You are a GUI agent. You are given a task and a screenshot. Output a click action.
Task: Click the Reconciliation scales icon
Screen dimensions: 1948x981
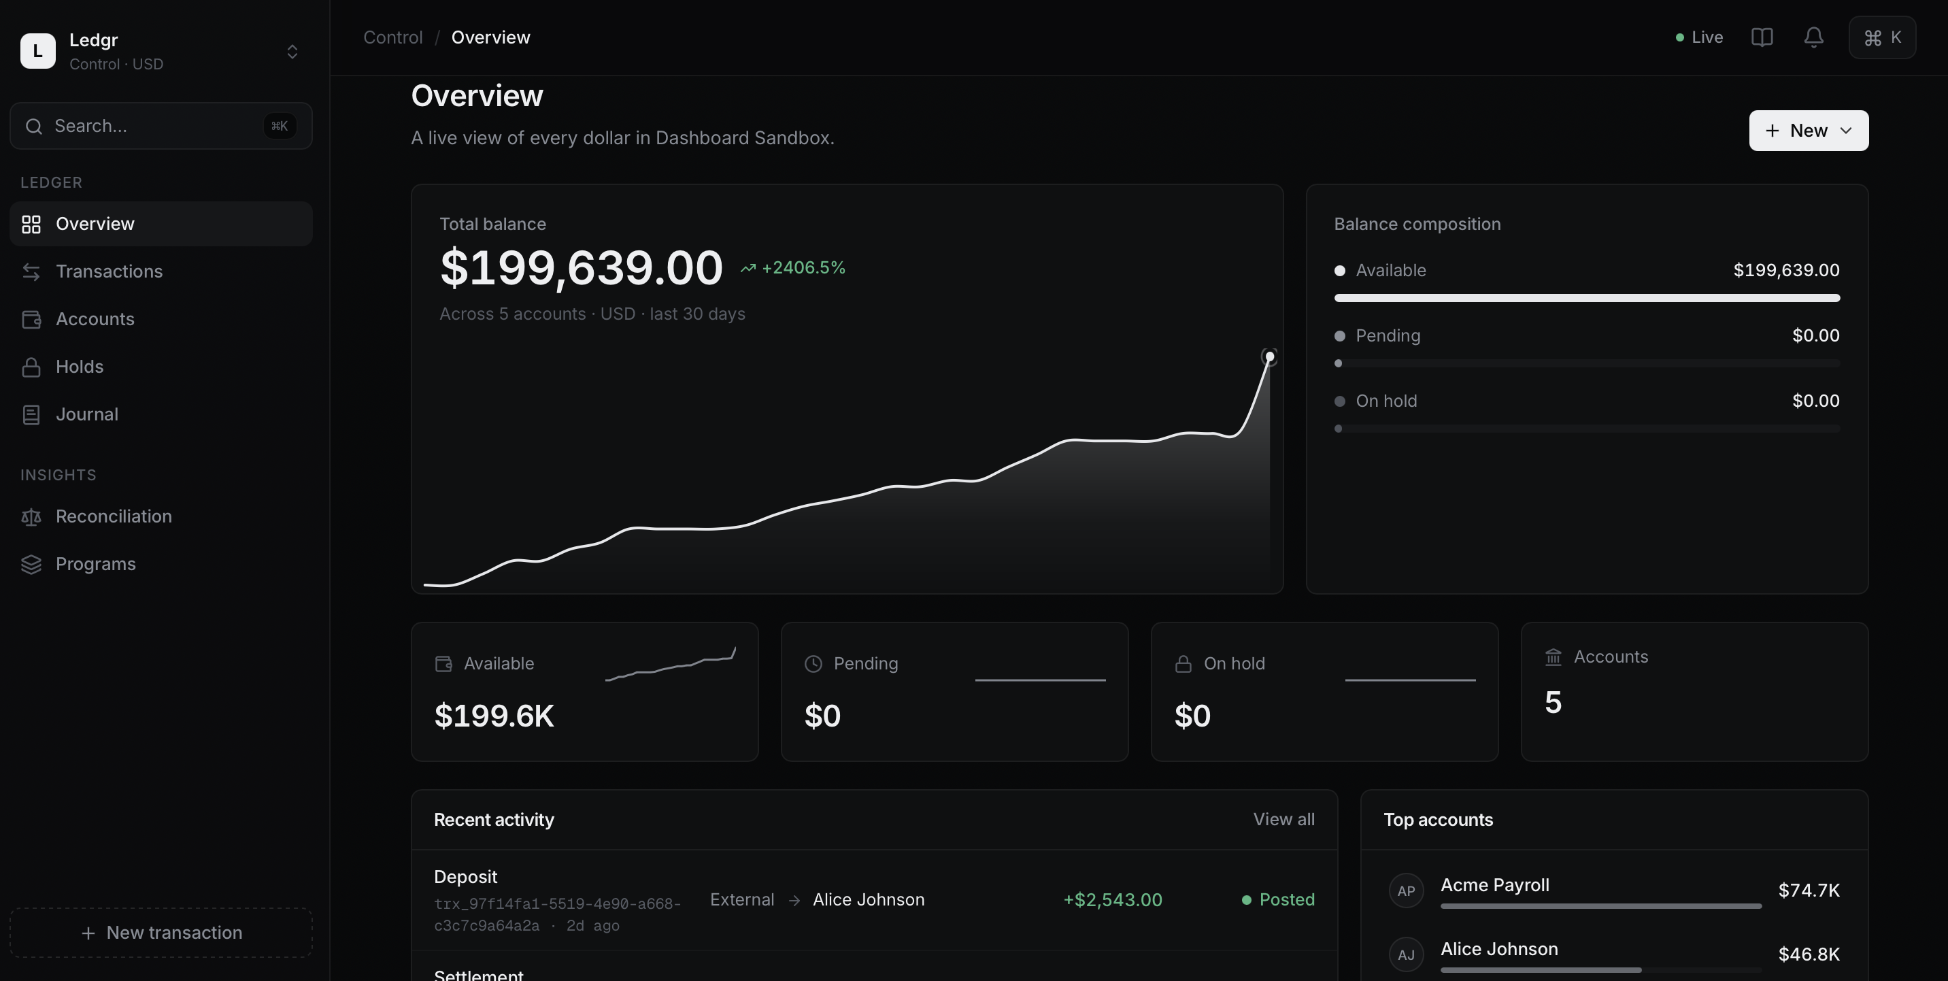click(31, 516)
